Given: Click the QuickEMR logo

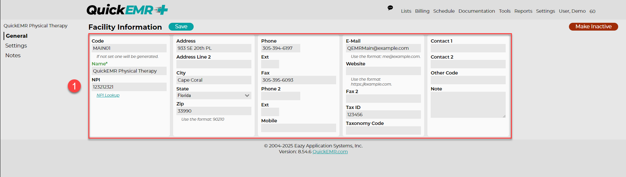Looking at the screenshot, I should coord(127,10).
